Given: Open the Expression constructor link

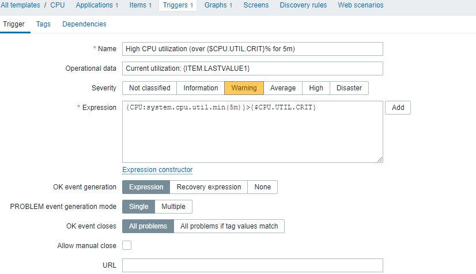Looking at the screenshot, I should coord(157,170).
